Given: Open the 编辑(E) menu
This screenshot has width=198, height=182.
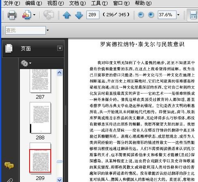Looking at the screenshot, I should coord(34,3).
